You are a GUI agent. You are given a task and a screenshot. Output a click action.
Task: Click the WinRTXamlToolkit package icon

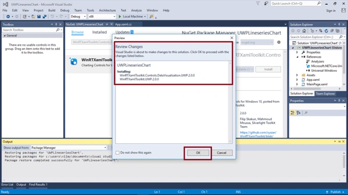coord(74,61)
